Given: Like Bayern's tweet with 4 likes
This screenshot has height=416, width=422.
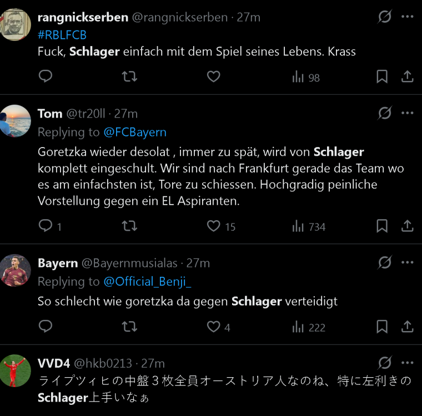Looking at the screenshot, I should 214,327.
